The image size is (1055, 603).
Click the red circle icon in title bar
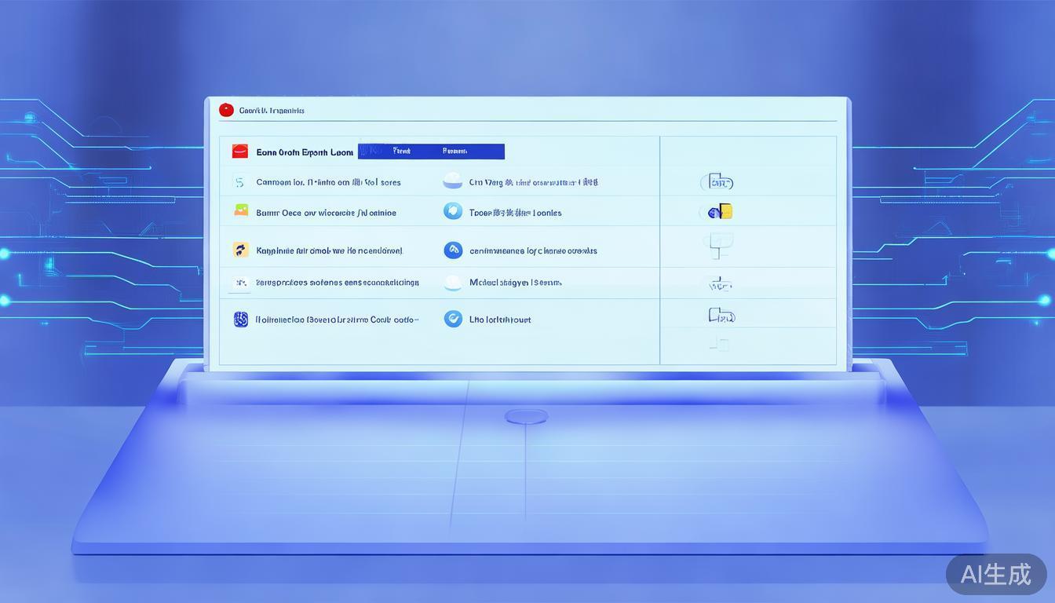pyautogui.click(x=226, y=110)
